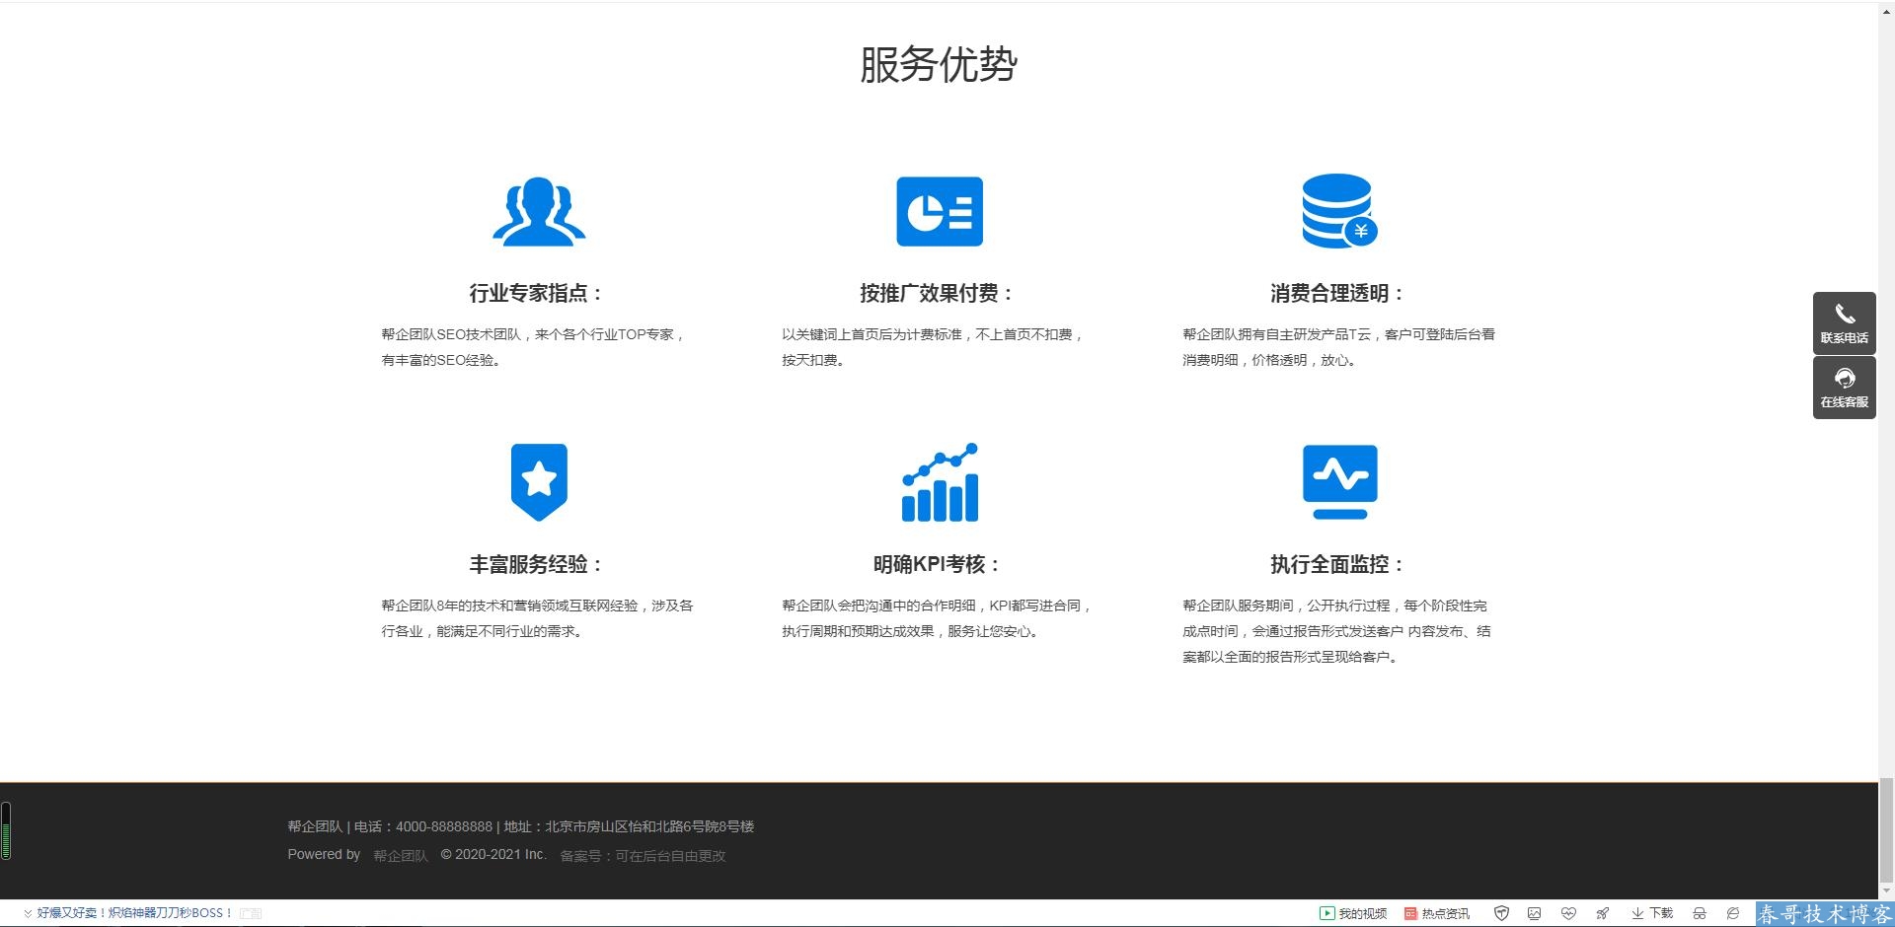Screen dimensions: 1895x927
Task: Click the 帮企团队 Powered by link
Action: [x=401, y=856]
